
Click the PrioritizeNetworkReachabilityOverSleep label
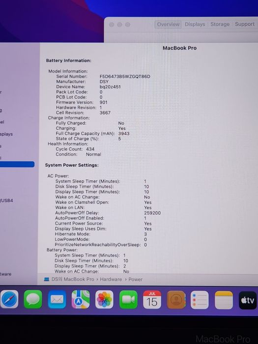(x=98, y=245)
